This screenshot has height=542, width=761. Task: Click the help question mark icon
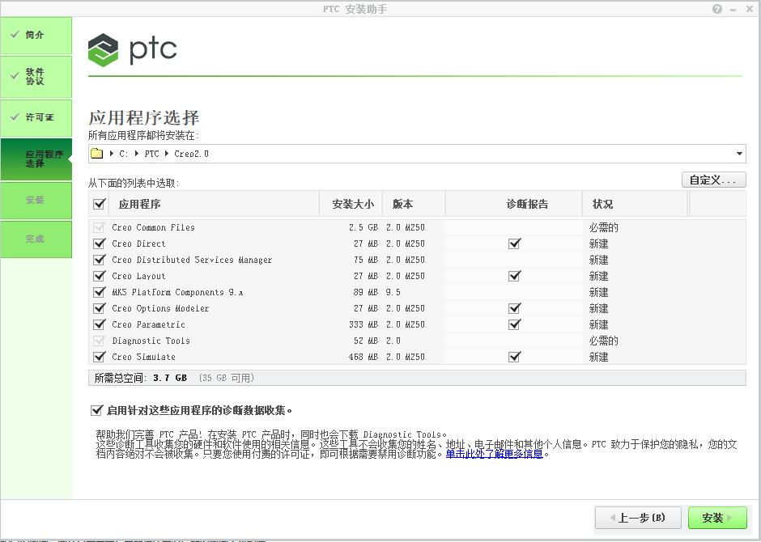pyautogui.click(x=717, y=9)
